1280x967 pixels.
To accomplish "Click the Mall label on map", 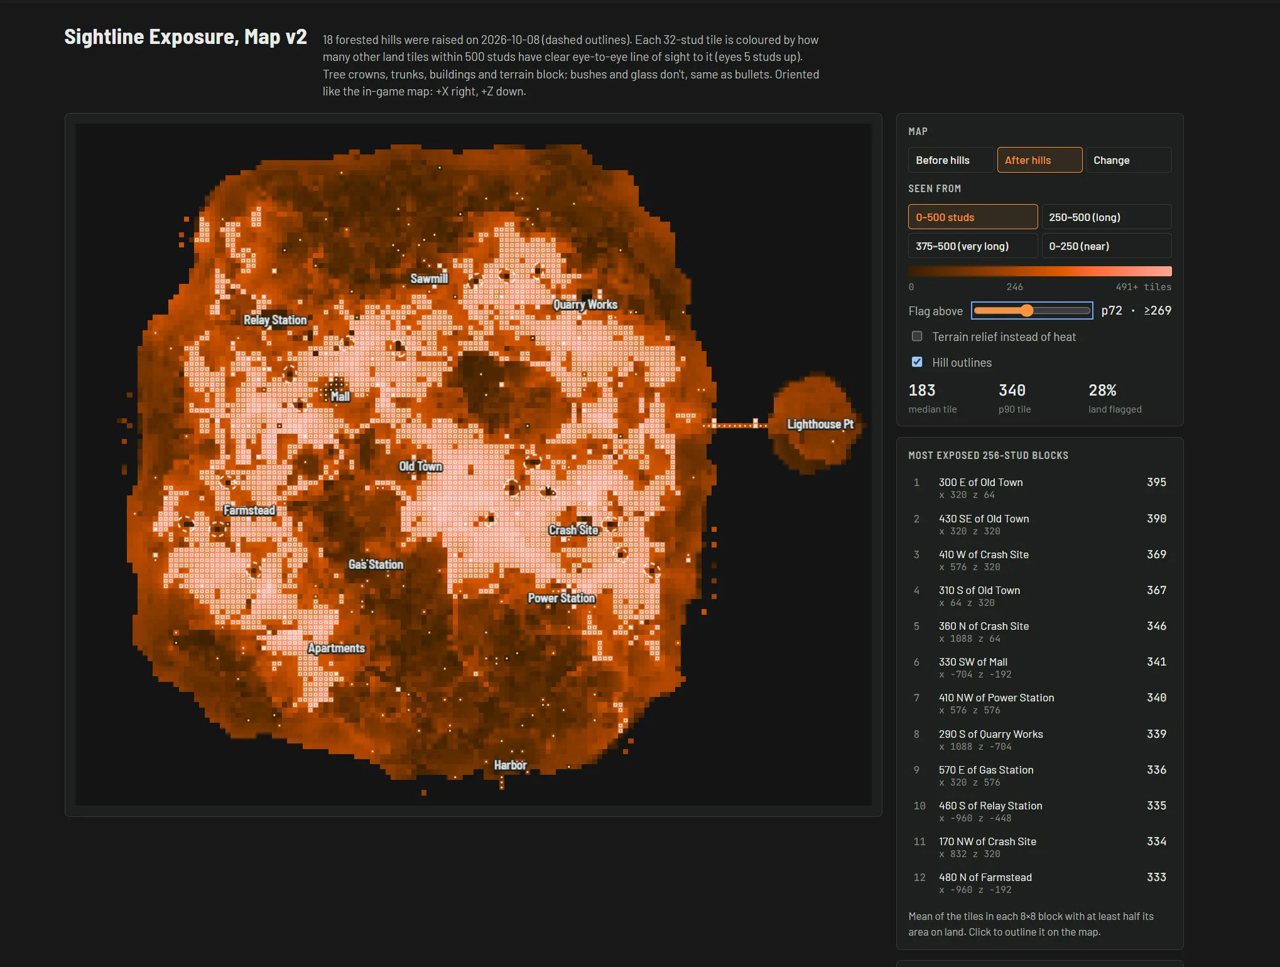I will coord(340,397).
